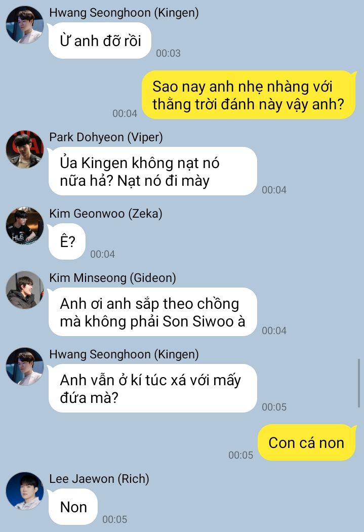Click the Hwang Seonghoon (Kingen) name at top

tap(124, 13)
